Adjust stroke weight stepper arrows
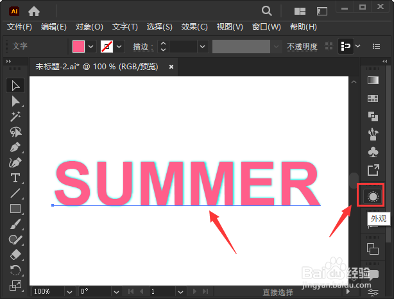 164,46
